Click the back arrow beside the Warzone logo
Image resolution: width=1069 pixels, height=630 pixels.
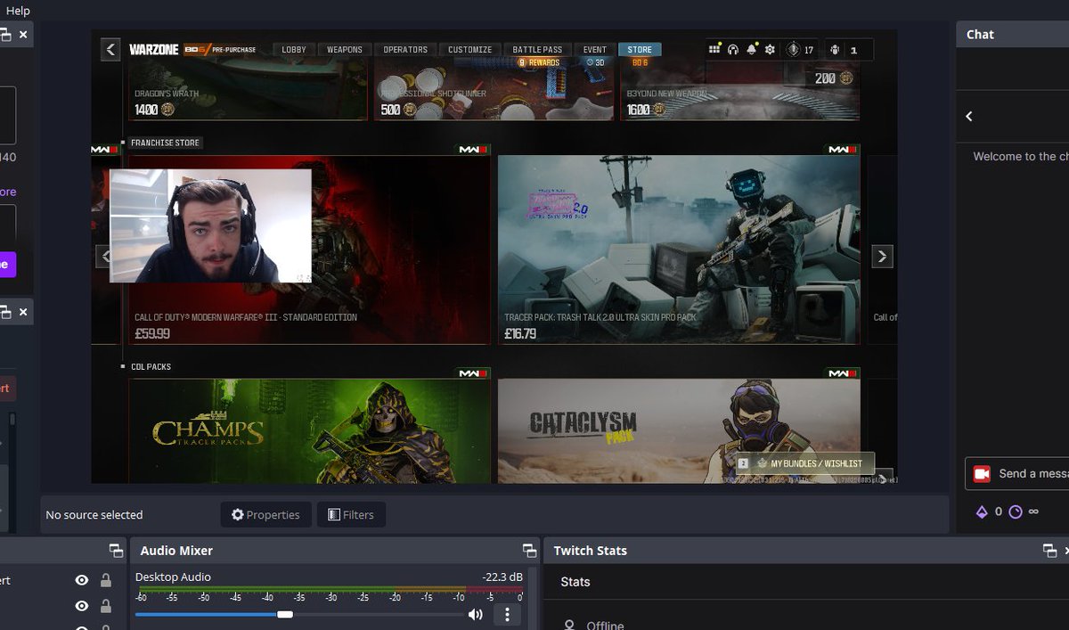(x=110, y=49)
